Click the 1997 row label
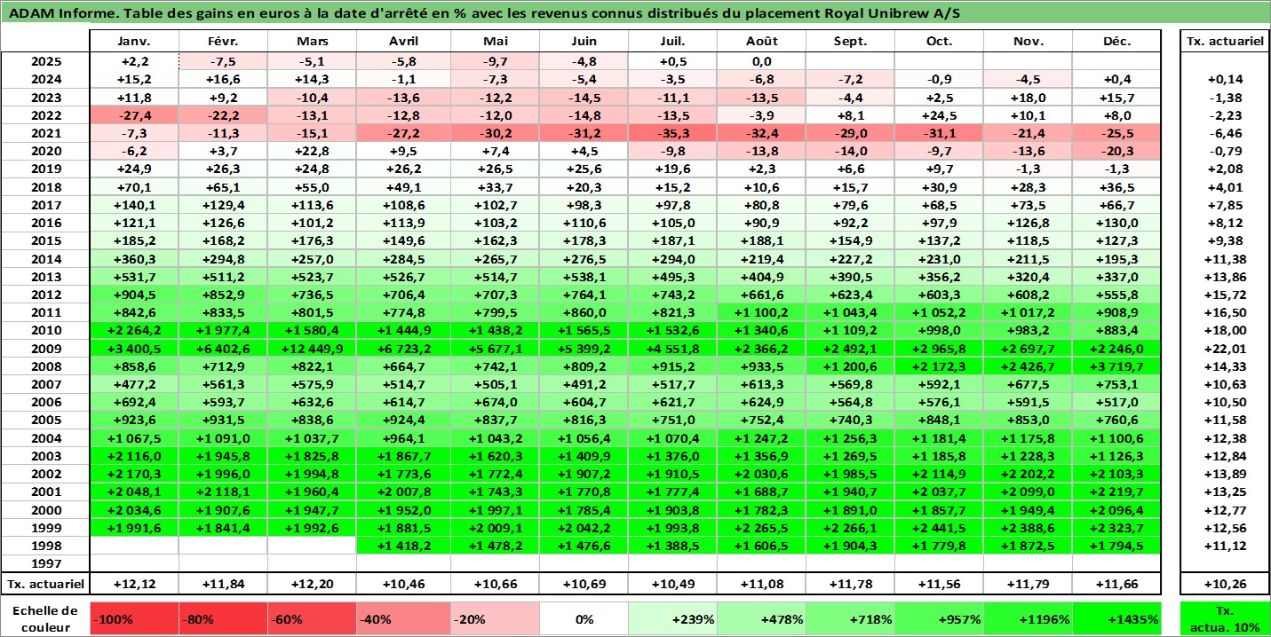 [x=46, y=563]
